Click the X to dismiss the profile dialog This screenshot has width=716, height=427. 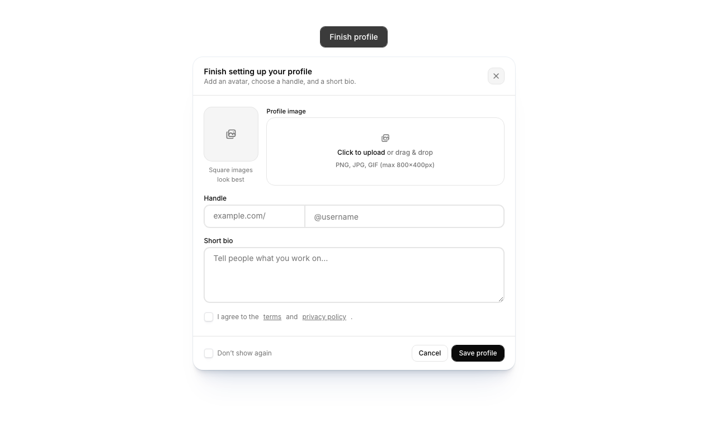(496, 76)
